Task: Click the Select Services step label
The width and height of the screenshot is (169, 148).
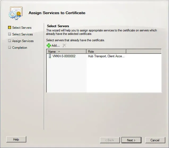Action: click(22, 34)
